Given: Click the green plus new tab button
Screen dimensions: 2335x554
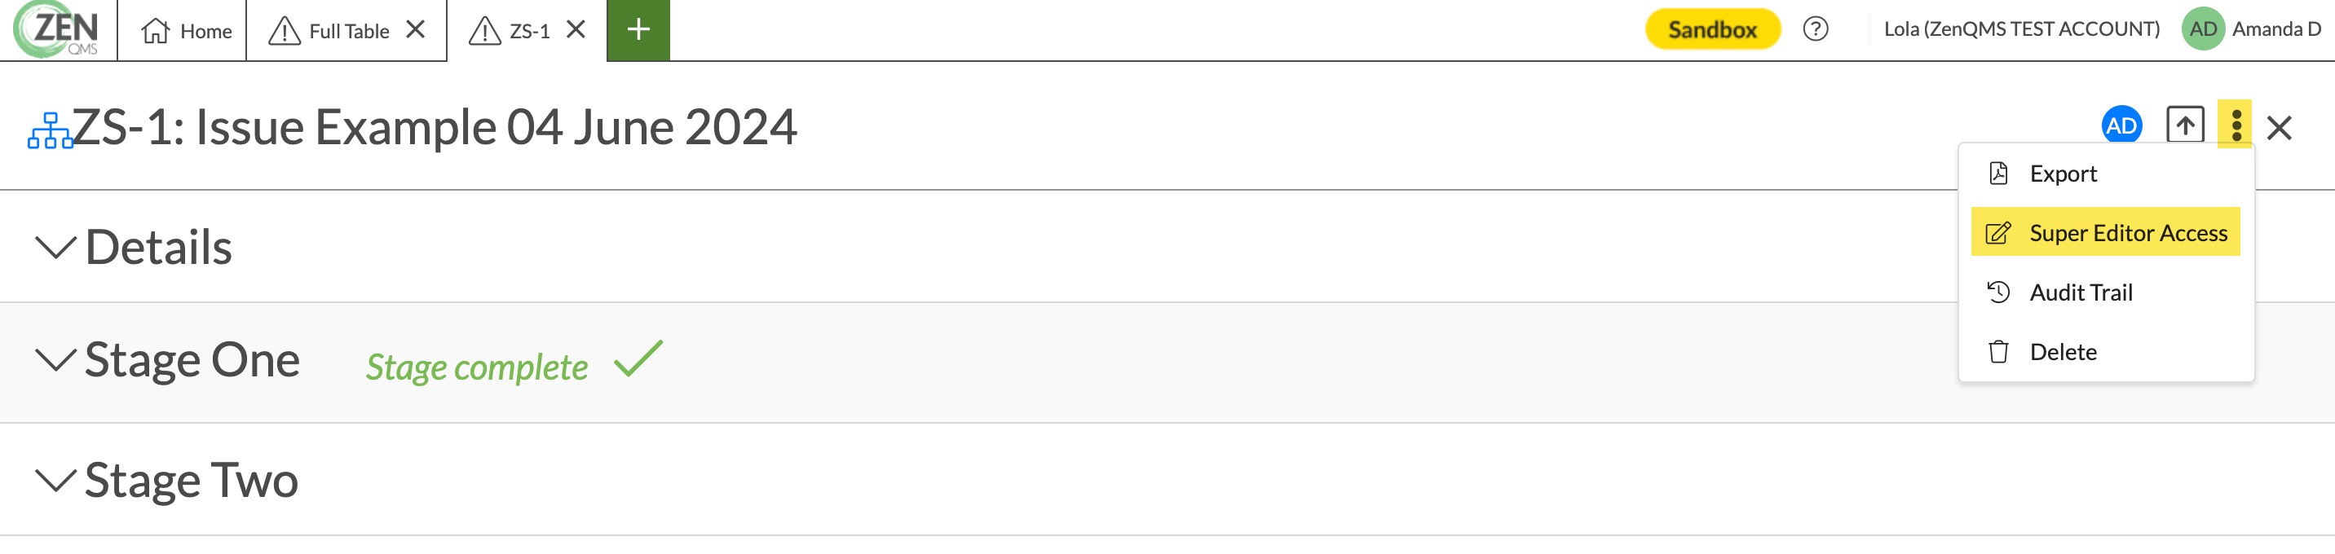Looking at the screenshot, I should point(638,30).
